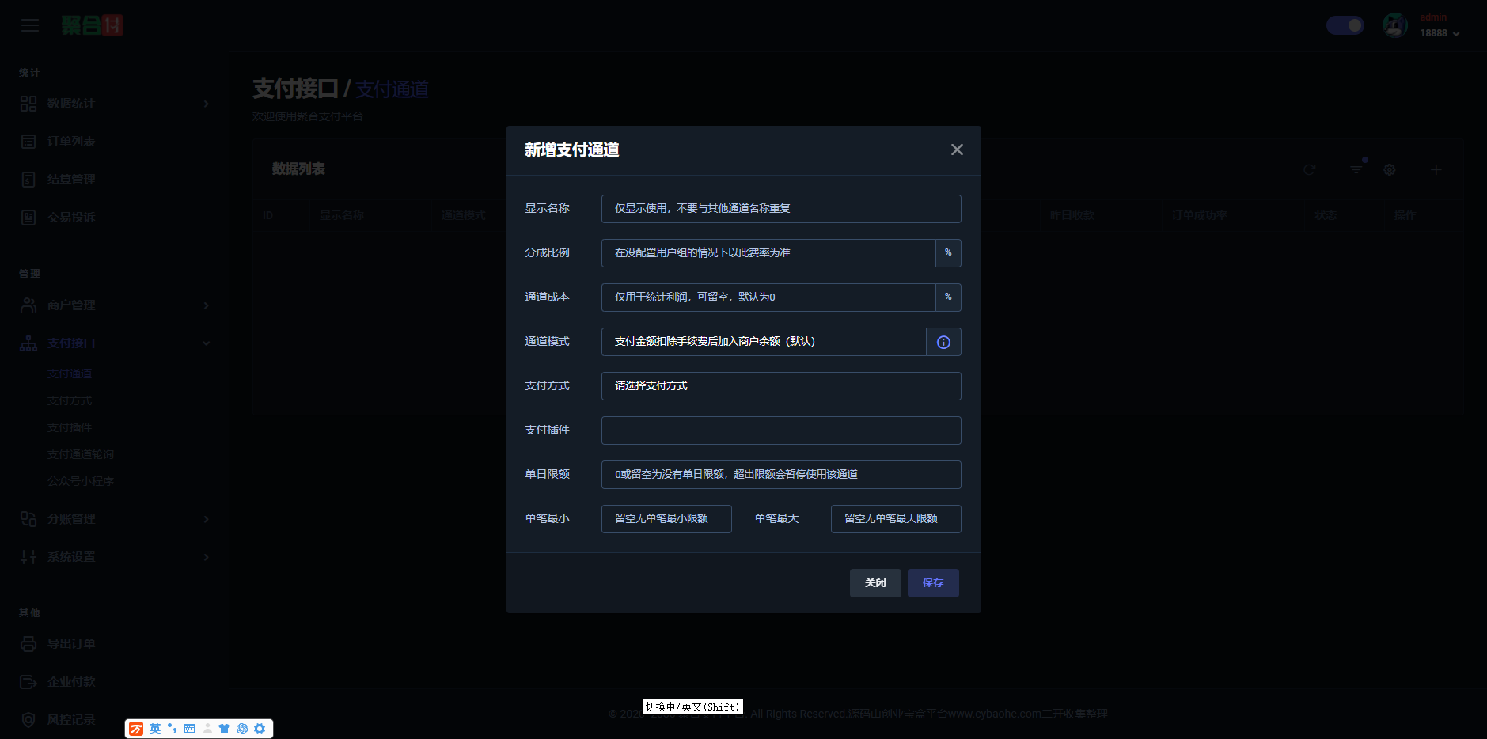Go to 支付通道轮询 in the sidebar
Screen dimensions: 1487x739
click(x=82, y=454)
